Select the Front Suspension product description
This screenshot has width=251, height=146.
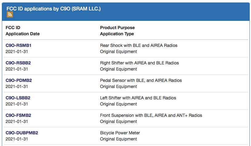pos(151,115)
